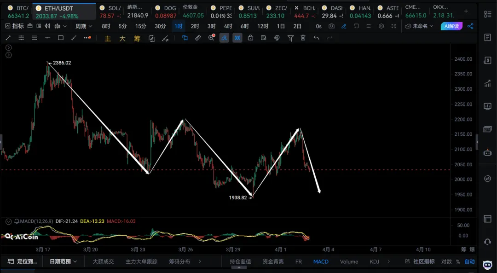Viewport: 497px width, 273px height.
Task: Open 社区指标 community indicators
Action: tap(420, 261)
